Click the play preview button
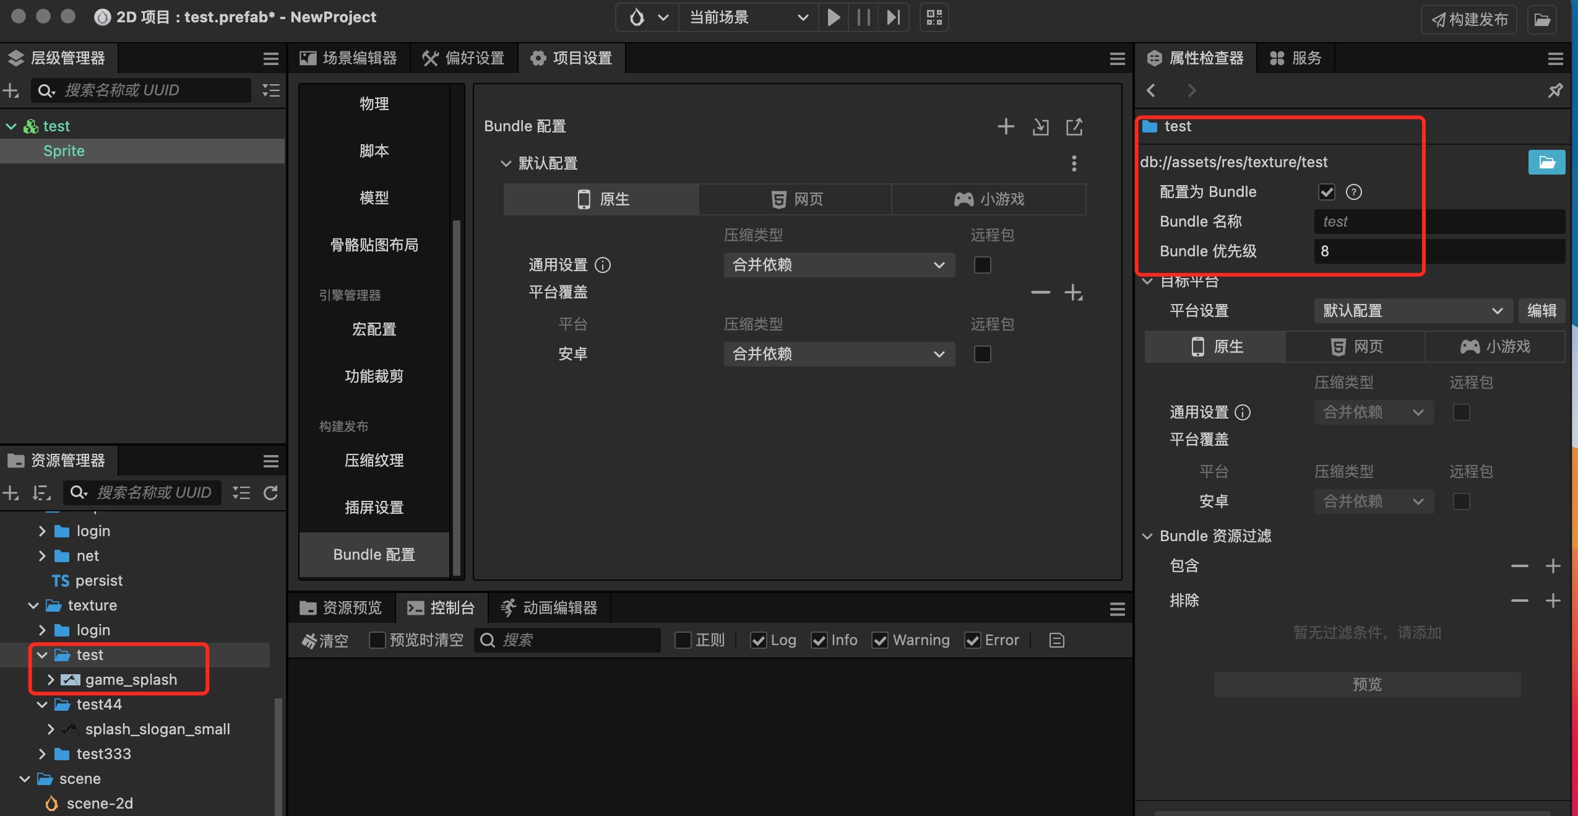 [x=834, y=17]
